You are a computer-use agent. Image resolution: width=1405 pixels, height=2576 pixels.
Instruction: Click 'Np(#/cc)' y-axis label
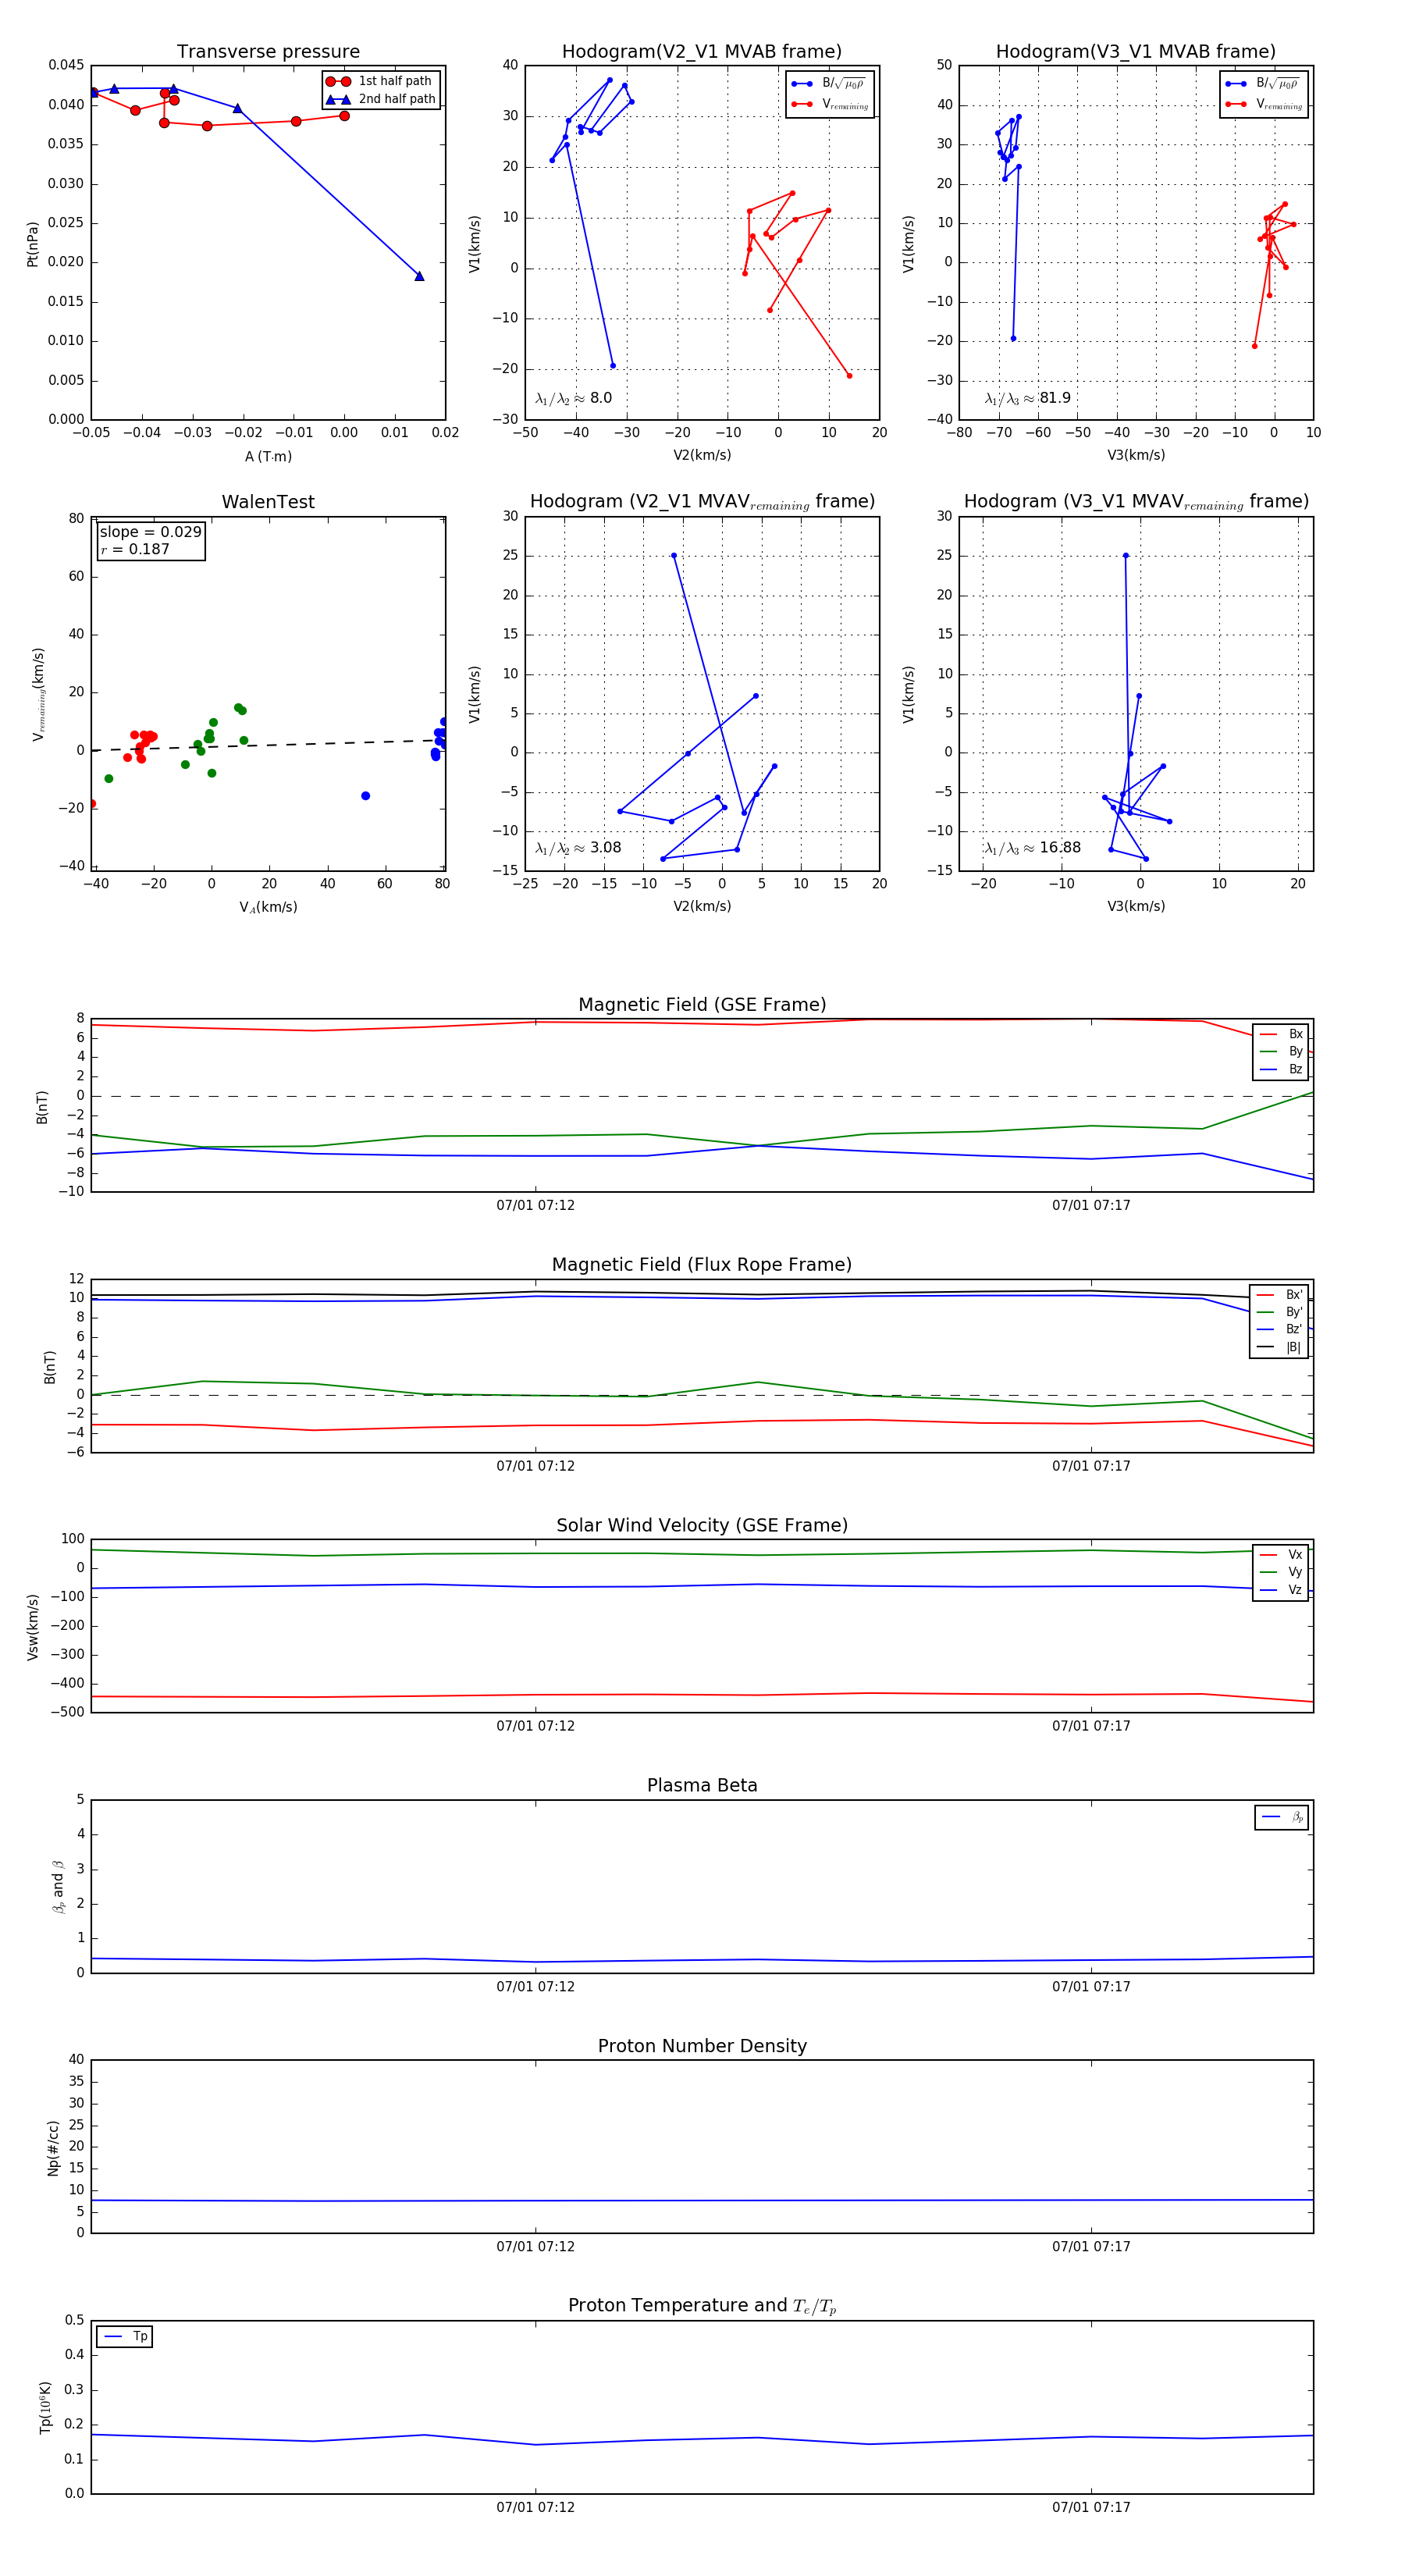(x=53, y=2148)
